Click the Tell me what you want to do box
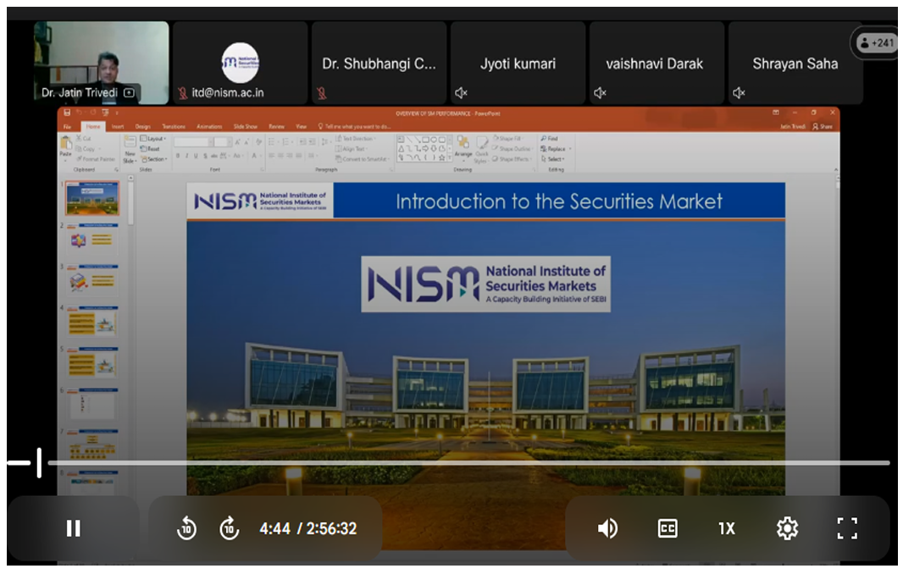This screenshot has width=903, height=574. (354, 127)
